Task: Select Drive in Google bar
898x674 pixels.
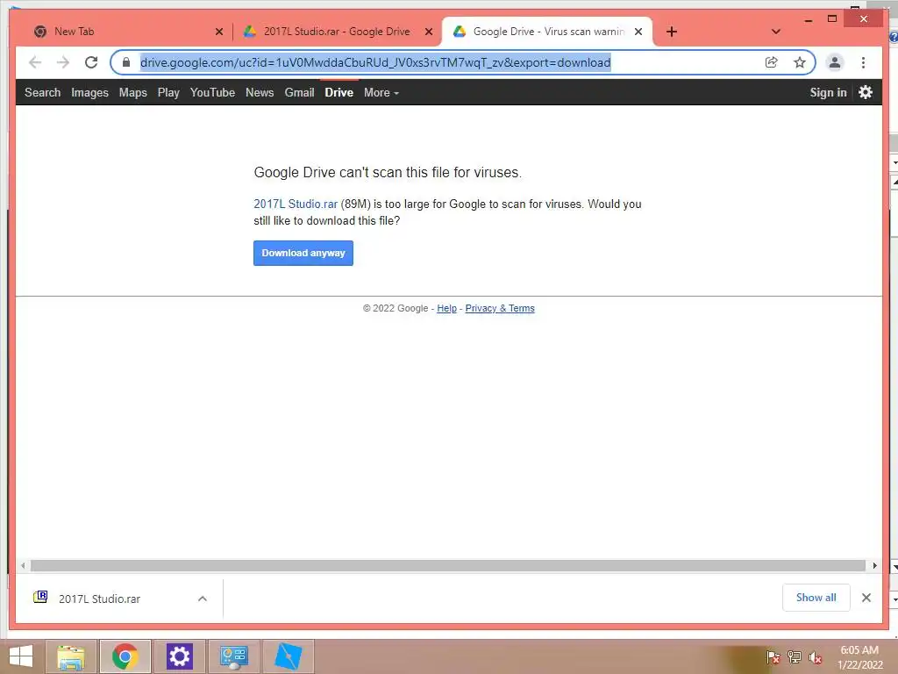Action: pyautogui.click(x=339, y=92)
